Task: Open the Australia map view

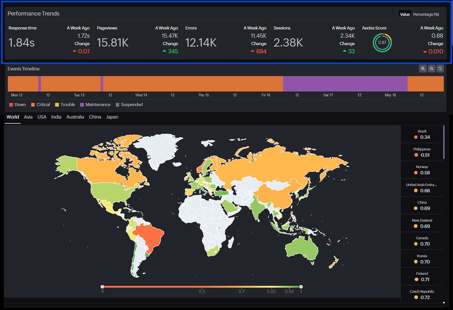Action: (75, 117)
